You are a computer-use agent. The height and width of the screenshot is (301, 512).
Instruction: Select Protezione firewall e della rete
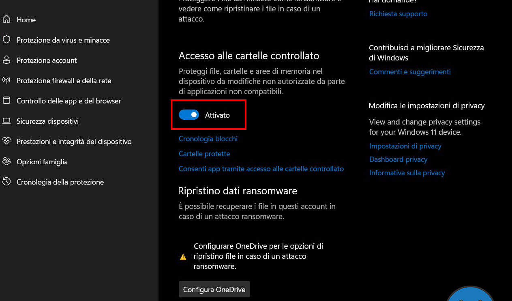pyautogui.click(x=64, y=81)
